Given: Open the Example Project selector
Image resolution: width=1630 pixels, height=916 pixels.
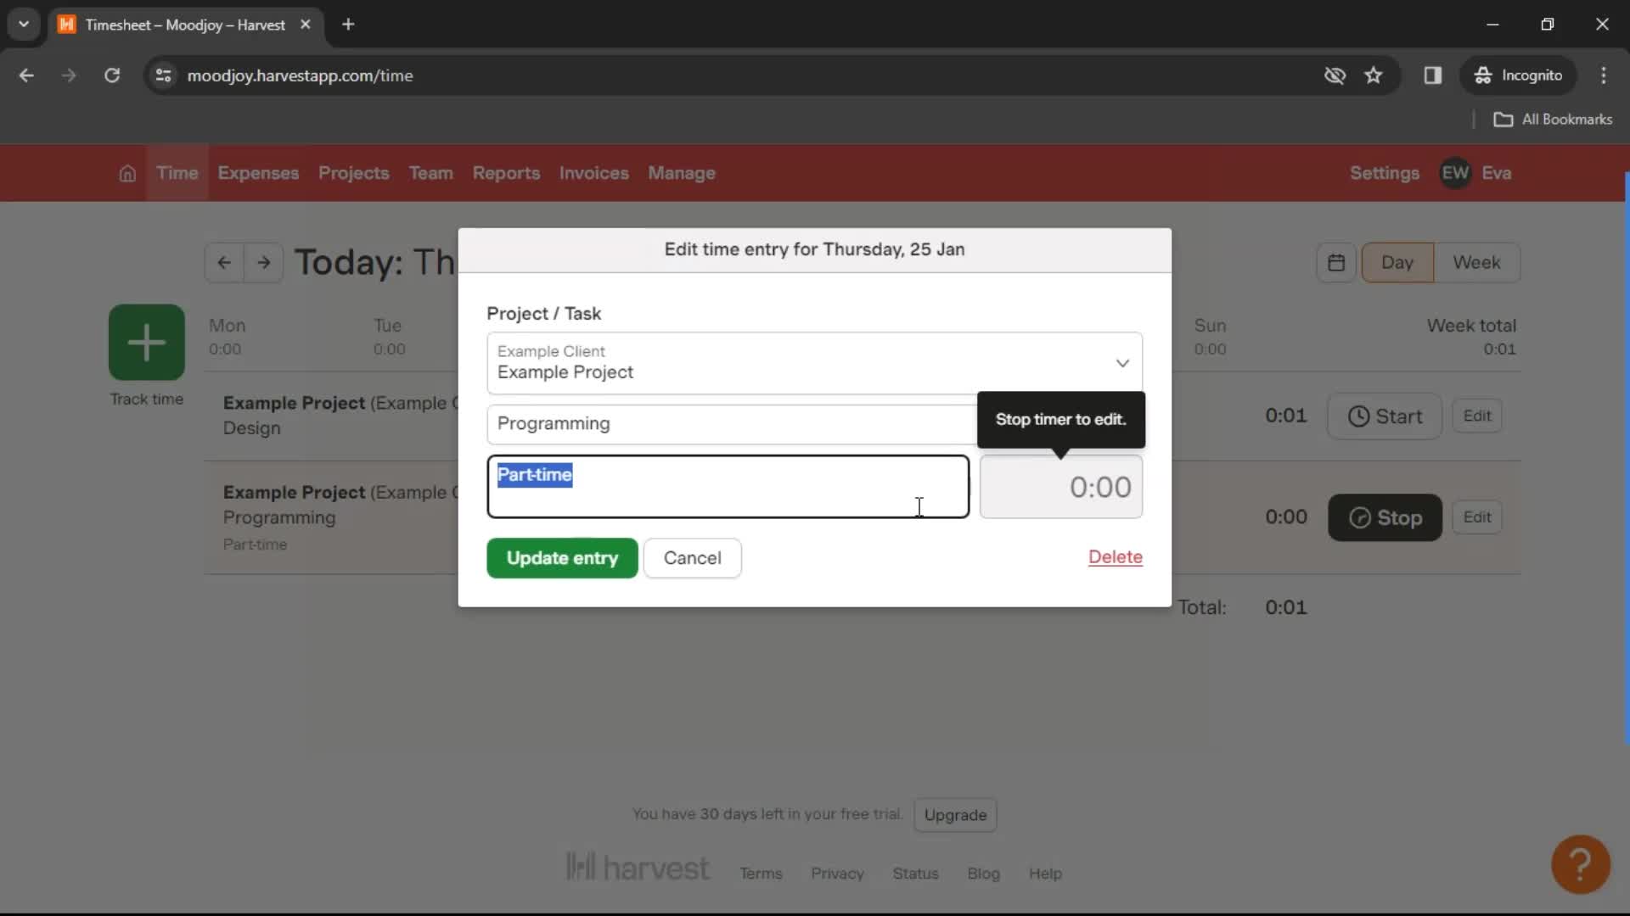Looking at the screenshot, I should click(814, 361).
